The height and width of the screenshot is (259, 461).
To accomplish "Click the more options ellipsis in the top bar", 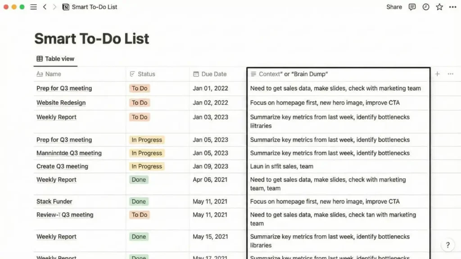I will pyautogui.click(x=453, y=7).
